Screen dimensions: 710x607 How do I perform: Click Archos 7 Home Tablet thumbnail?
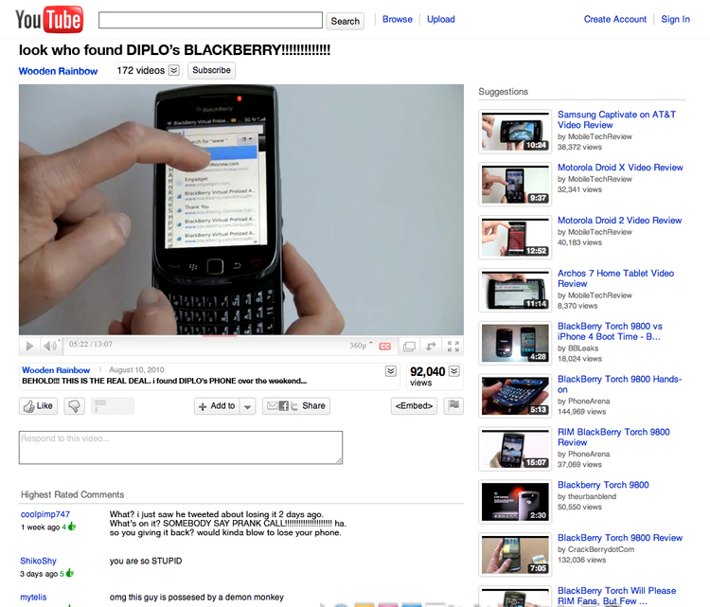click(x=515, y=291)
